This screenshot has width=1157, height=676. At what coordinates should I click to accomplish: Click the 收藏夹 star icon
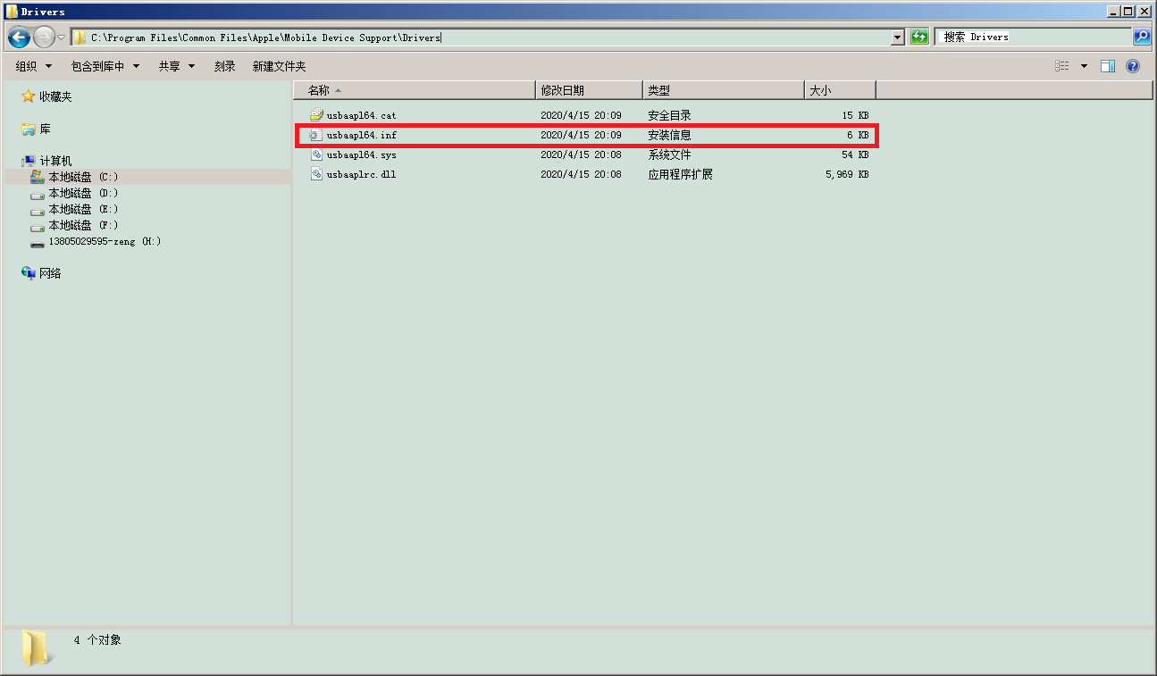click(29, 96)
